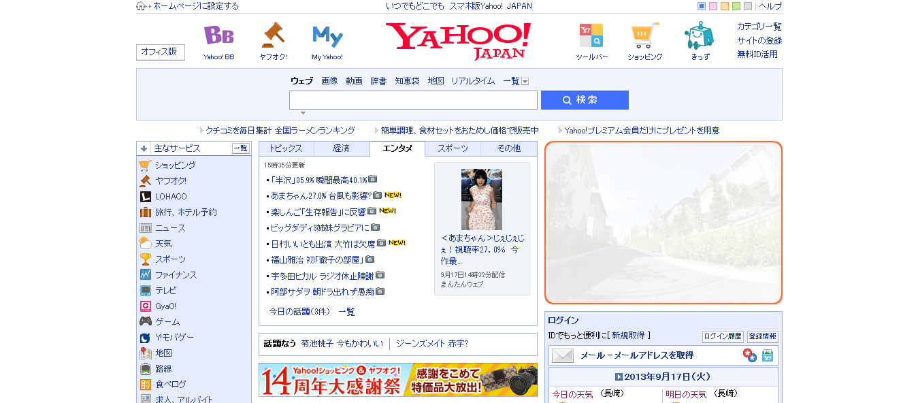Select the 辞書 search category
Screen dimensions: 918x403
coord(378,81)
